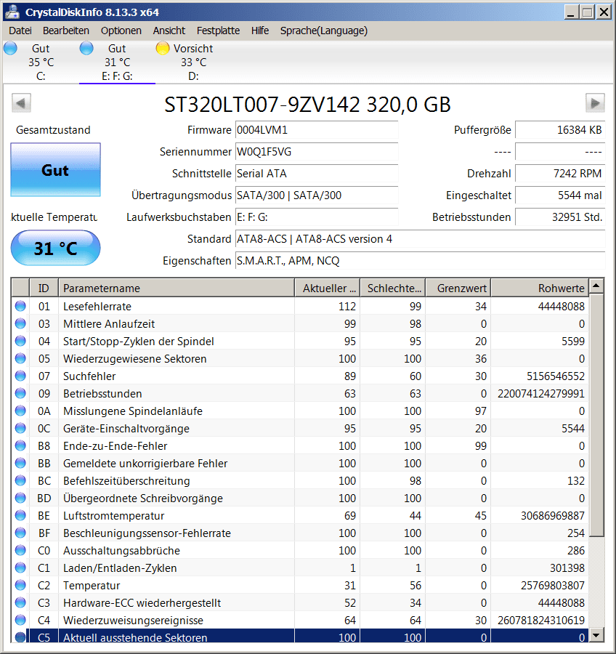
Task: Click the ID column header
Action: [x=44, y=288]
